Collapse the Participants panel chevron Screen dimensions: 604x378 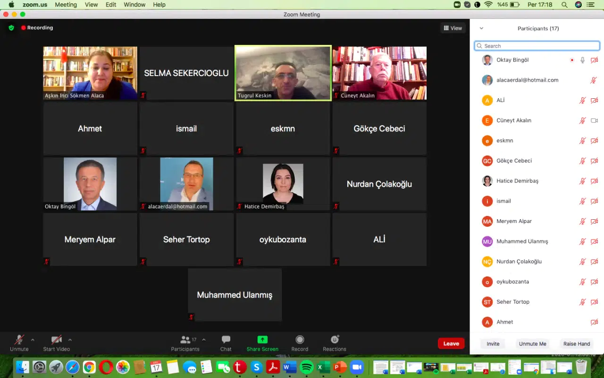point(481,28)
